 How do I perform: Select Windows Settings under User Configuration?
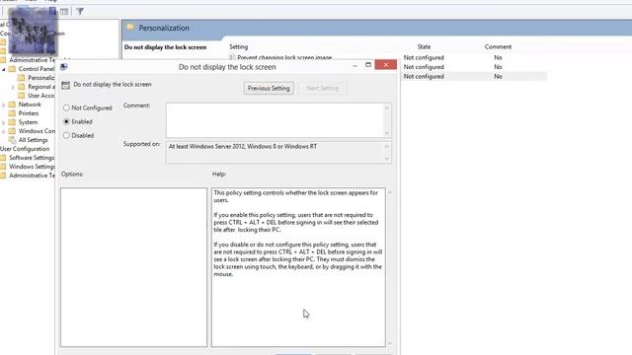32,167
